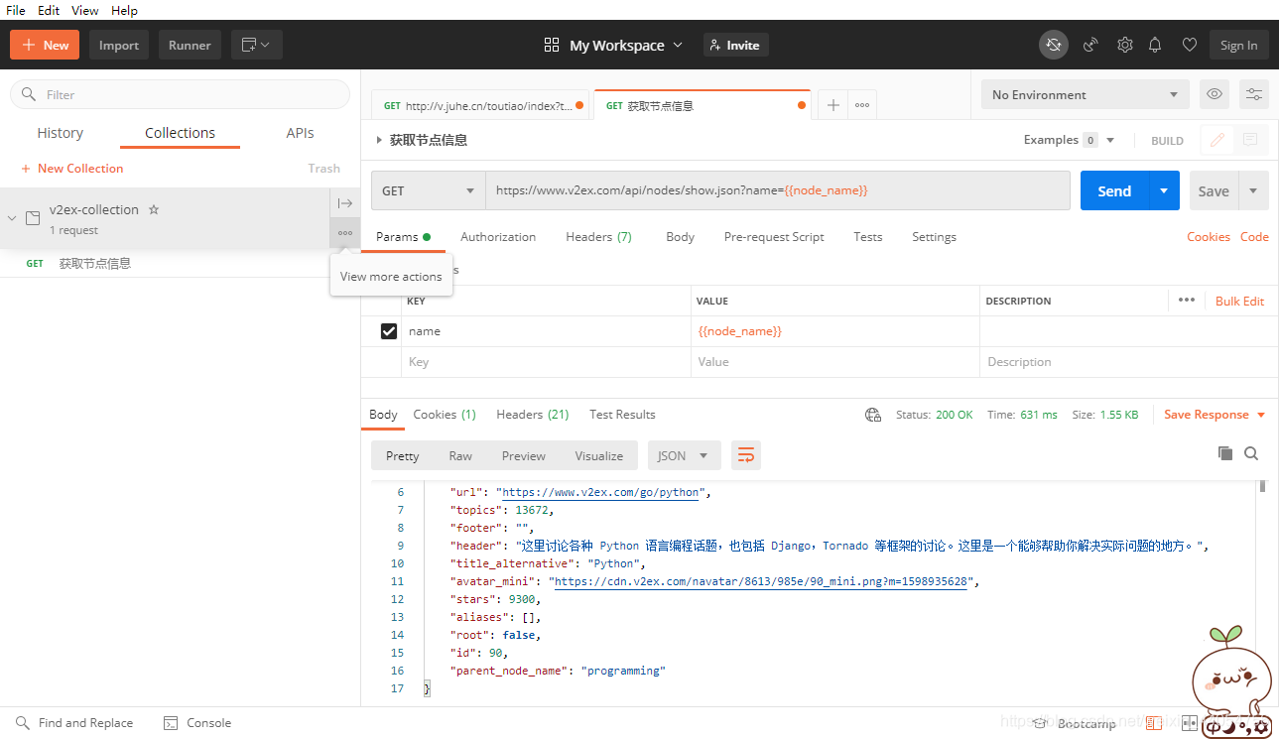
Task: Click the response body vertical scrollbar
Action: (x=1262, y=486)
